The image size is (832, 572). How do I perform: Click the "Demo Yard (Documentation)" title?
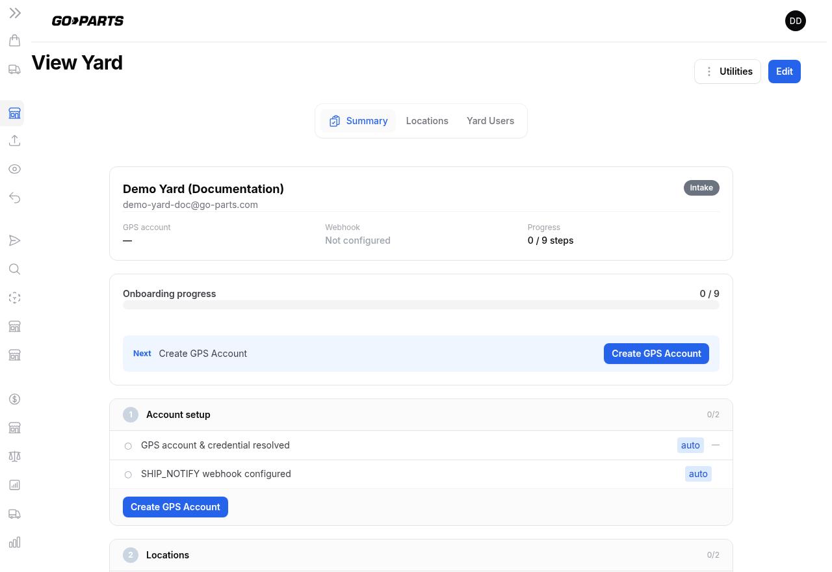click(x=203, y=189)
